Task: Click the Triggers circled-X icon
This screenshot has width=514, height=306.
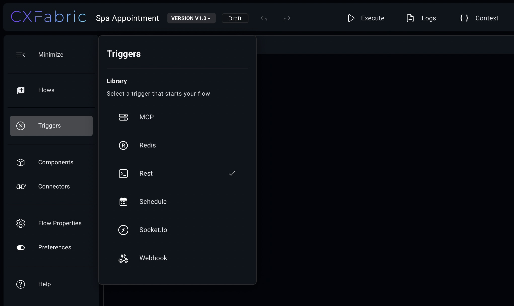Action: [21, 126]
